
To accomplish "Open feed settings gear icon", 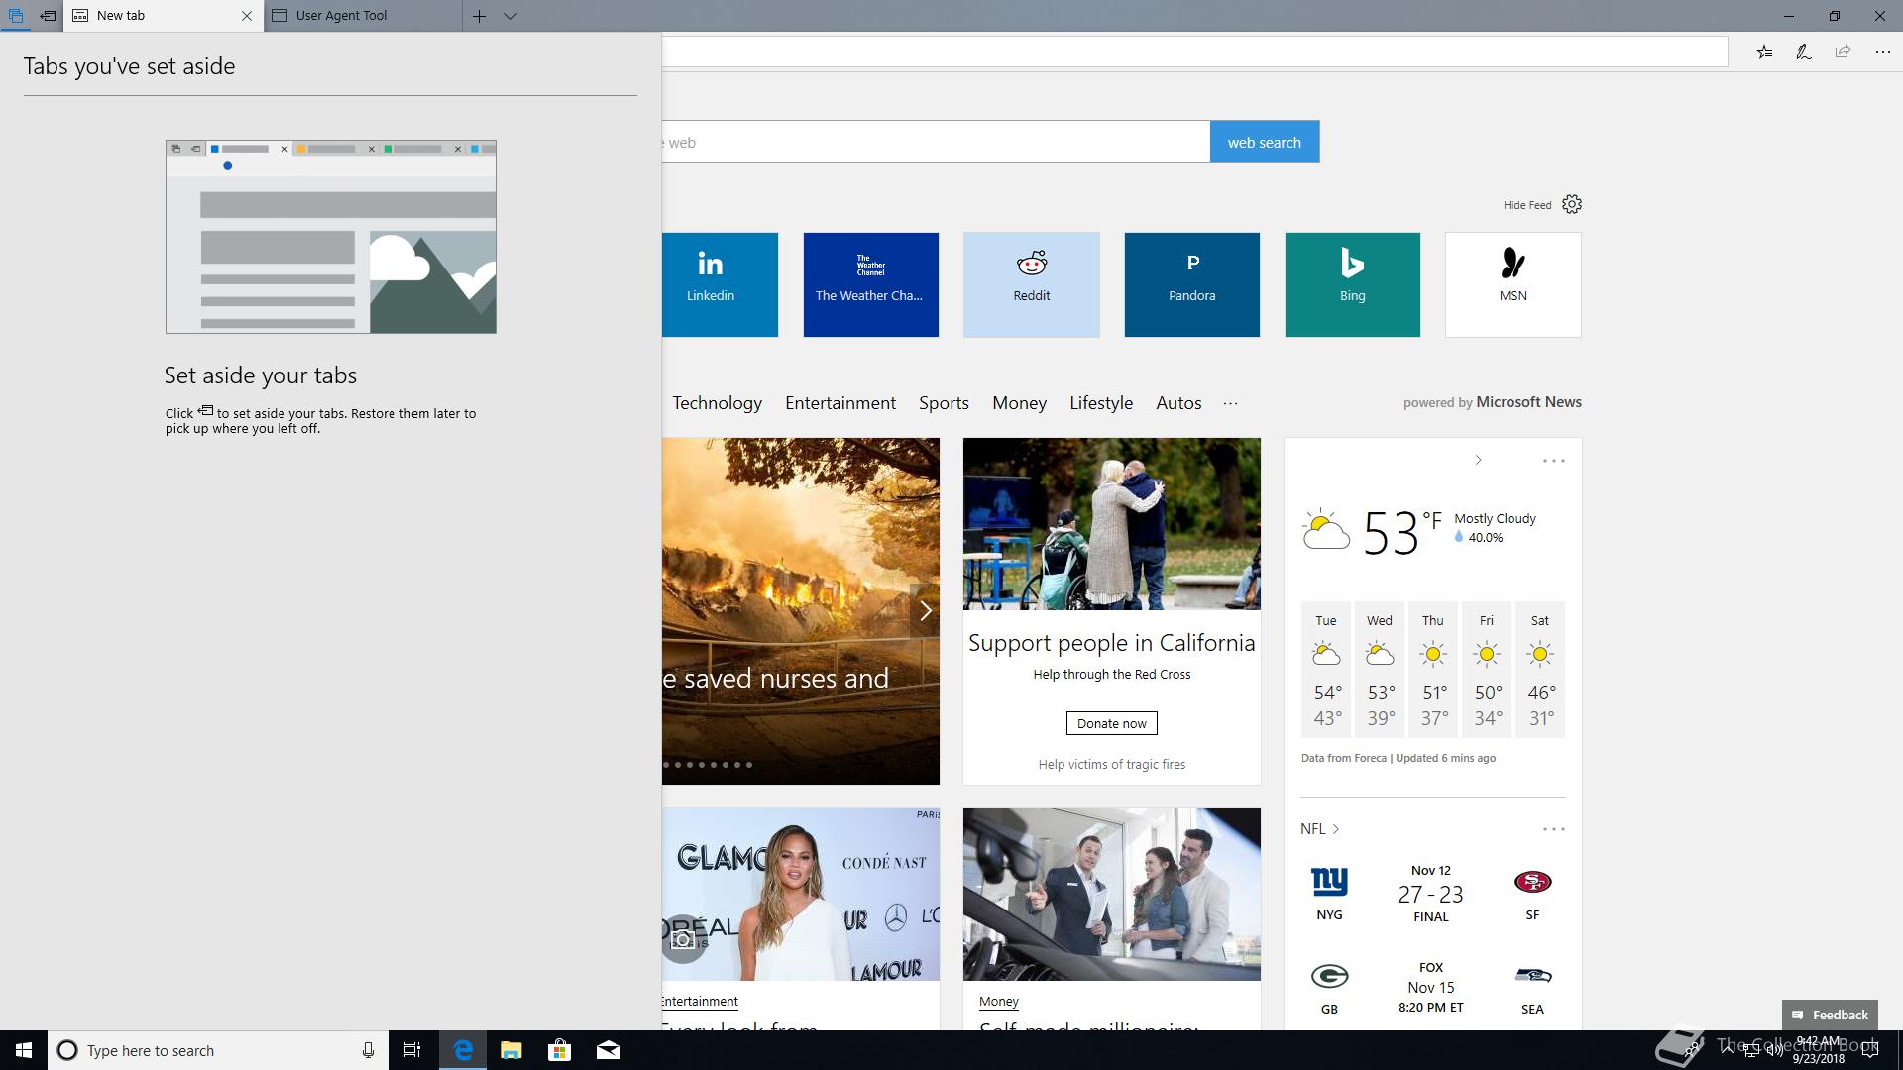I will (x=1572, y=204).
